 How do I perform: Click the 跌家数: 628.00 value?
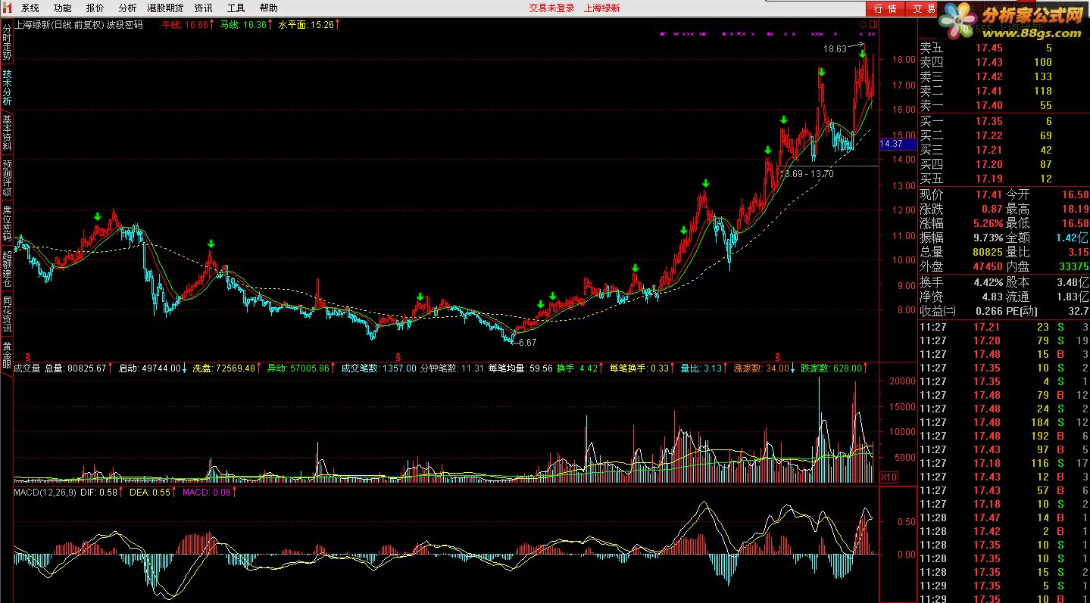coord(833,368)
